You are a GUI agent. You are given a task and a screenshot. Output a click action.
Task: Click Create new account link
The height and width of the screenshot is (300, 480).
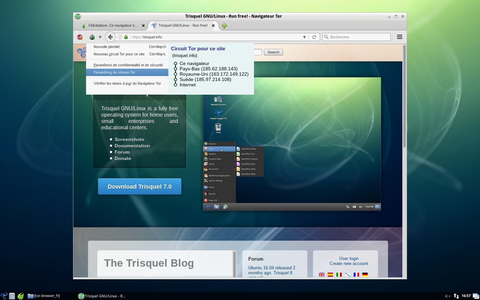click(349, 263)
